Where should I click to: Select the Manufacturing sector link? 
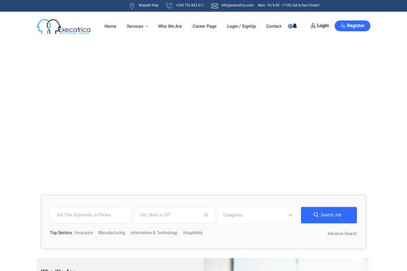(x=112, y=232)
